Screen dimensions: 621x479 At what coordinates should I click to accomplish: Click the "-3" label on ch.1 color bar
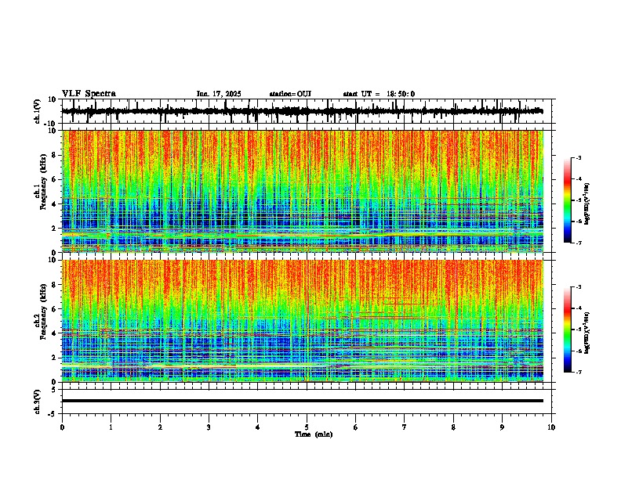pyautogui.click(x=579, y=157)
